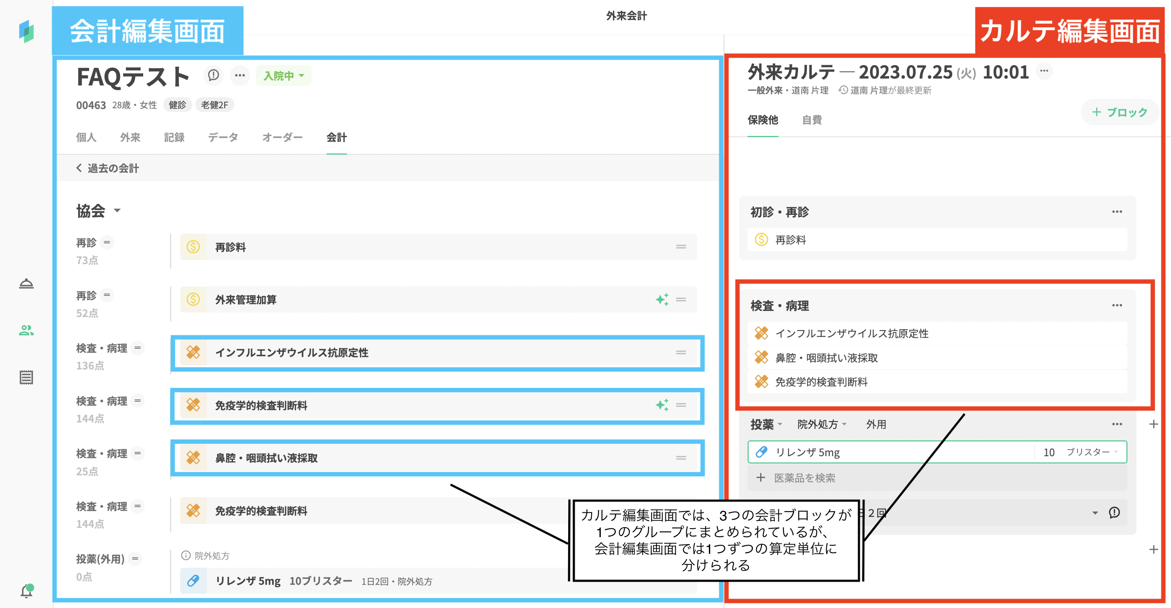This screenshot has height=608, width=1171.
Task: Open the reception bell sidebar icon
Action: [26, 284]
